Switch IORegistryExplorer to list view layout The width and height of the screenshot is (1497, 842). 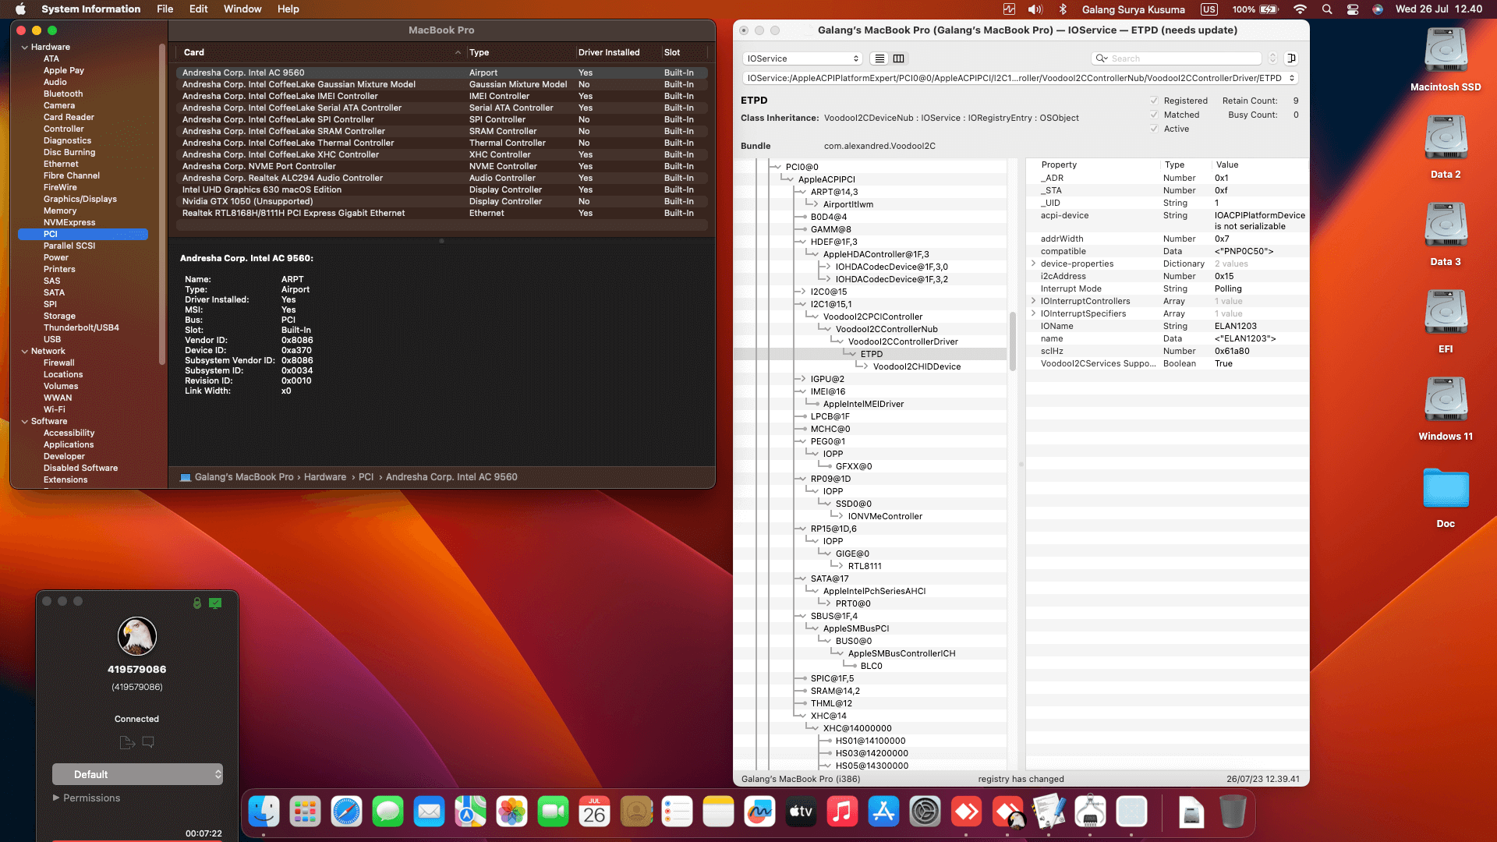tap(879, 58)
